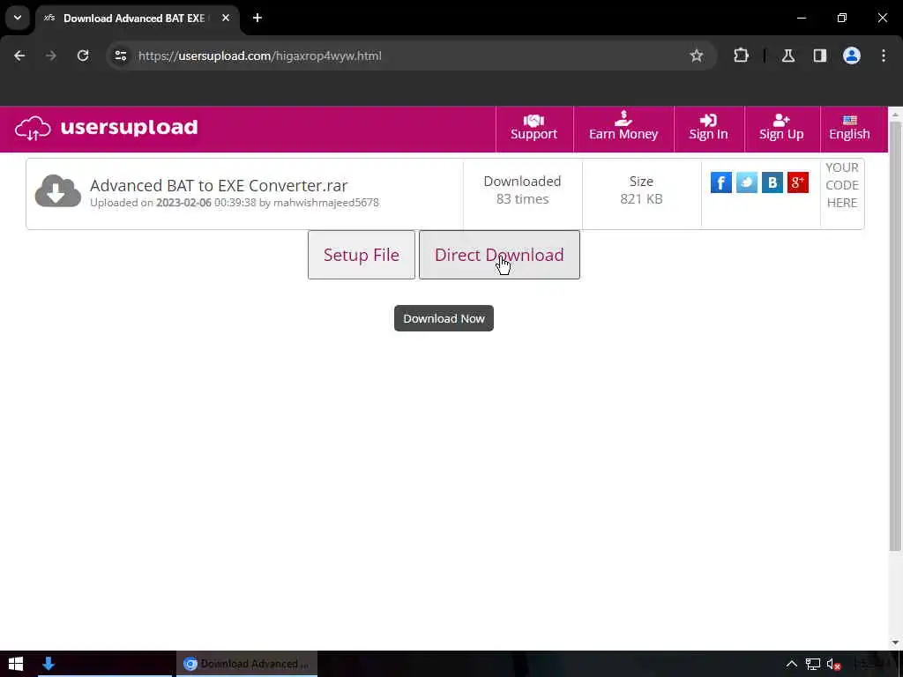
Task: Close the Download Advanced BAT EXE tab
Action: tap(226, 18)
